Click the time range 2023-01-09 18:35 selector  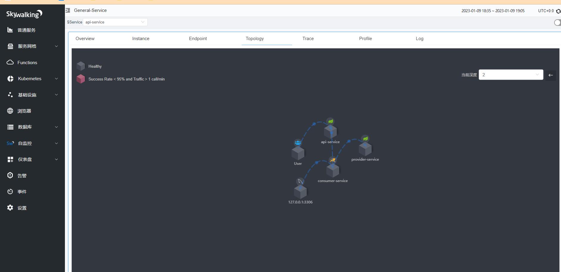click(x=493, y=11)
